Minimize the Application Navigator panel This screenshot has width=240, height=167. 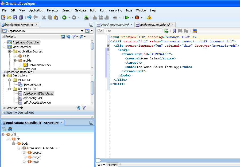pos(91,25)
